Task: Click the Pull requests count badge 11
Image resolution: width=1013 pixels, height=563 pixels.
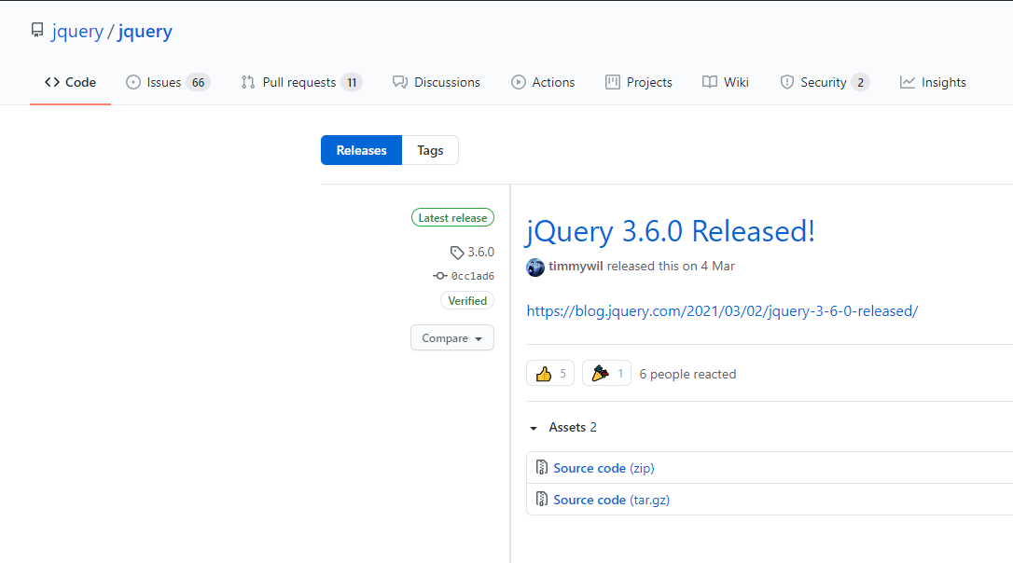Action: [x=352, y=83]
